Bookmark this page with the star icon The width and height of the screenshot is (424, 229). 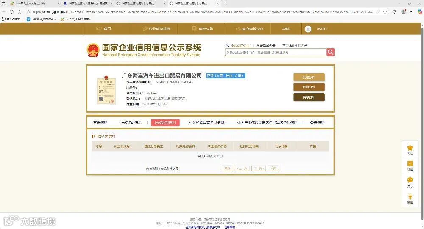(x=385, y=11)
